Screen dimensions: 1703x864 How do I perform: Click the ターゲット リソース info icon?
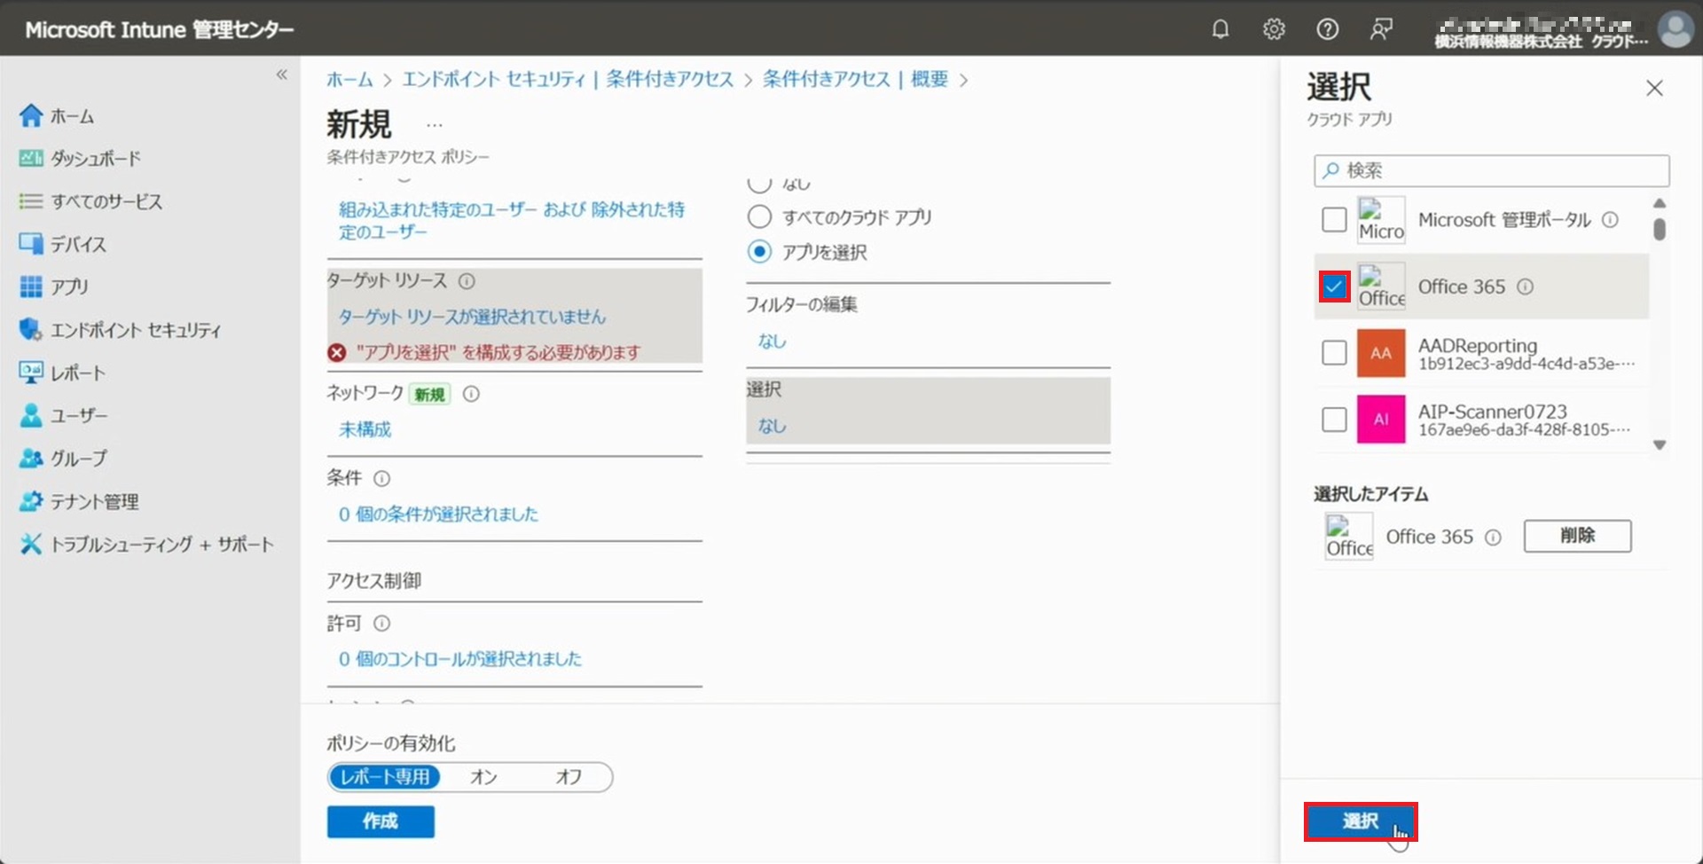coord(467,281)
